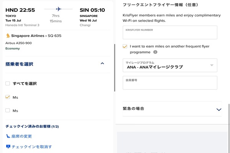Click the icon beside チェックインを取消す

pos(8,146)
